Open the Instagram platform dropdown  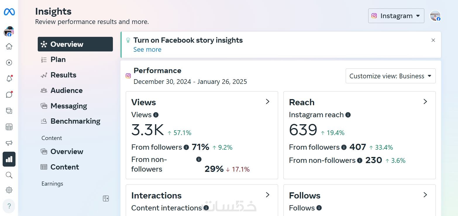396,16
